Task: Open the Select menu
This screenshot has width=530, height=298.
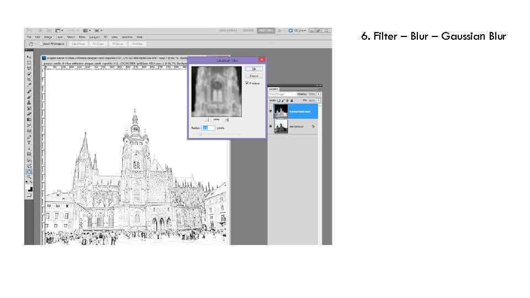Action: [x=71, y=37]
